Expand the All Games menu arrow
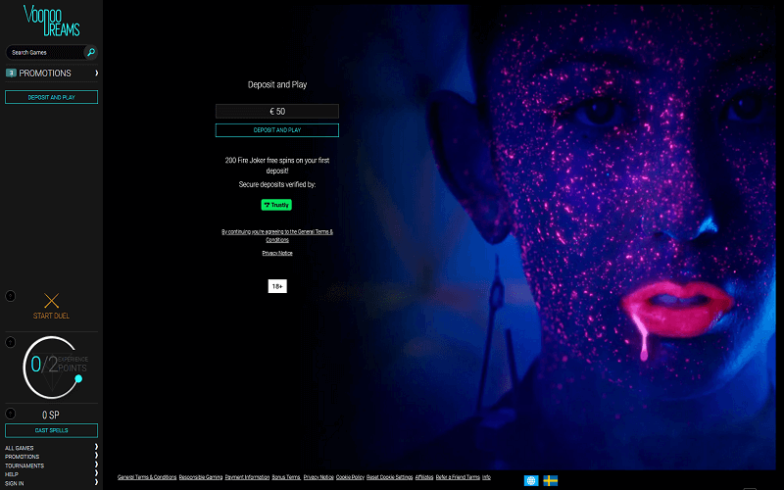 [96, 448]
